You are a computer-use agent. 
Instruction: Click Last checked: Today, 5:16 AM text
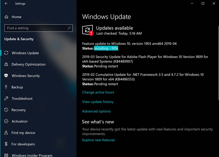tap(119, 34)
